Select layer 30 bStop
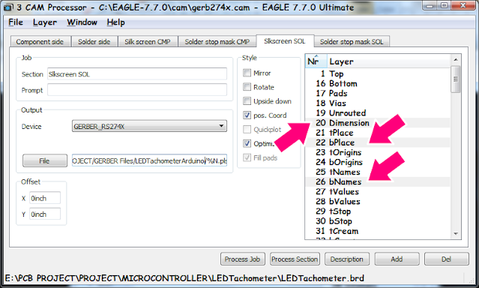The width and height of the screenshot is (479, 288). (378, 221)
